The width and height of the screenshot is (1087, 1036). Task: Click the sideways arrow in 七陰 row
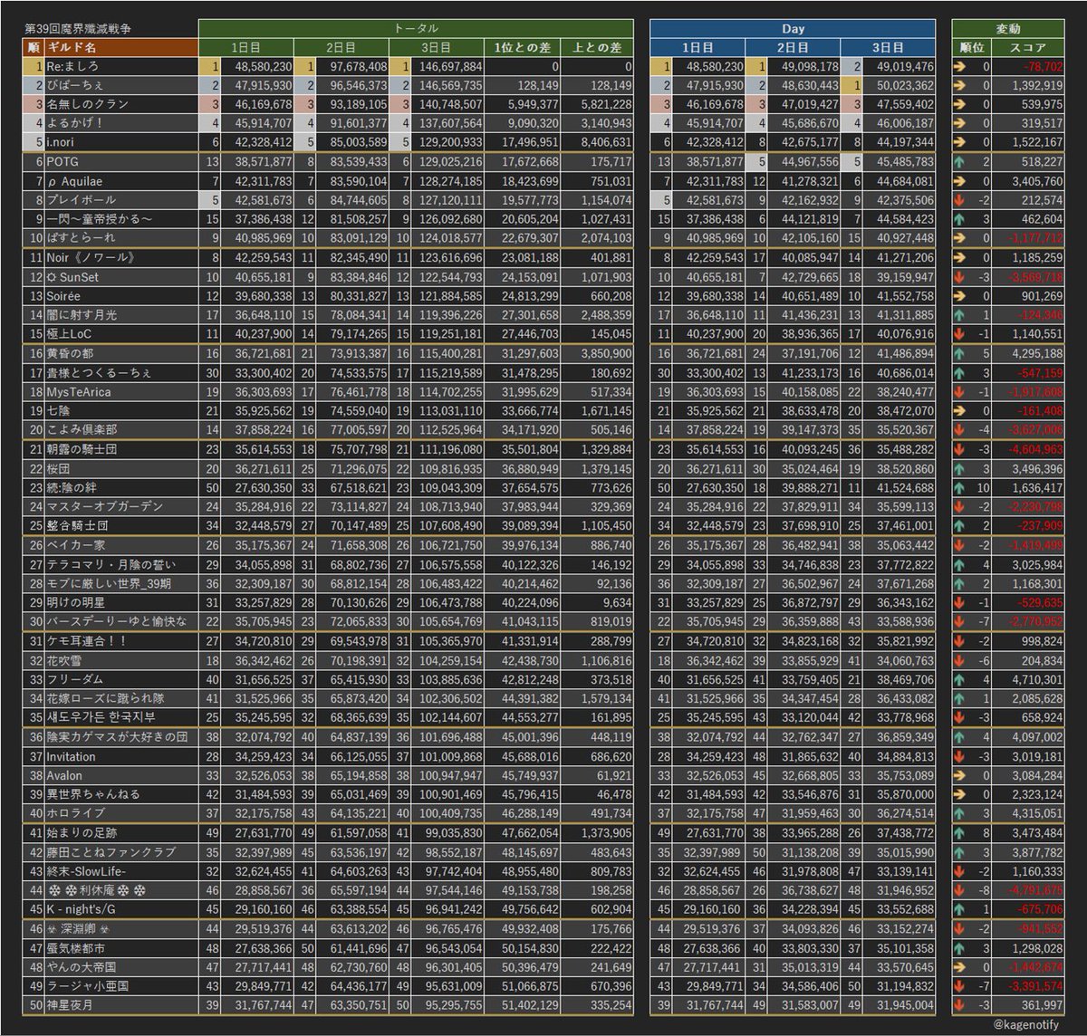coord(960,410)
